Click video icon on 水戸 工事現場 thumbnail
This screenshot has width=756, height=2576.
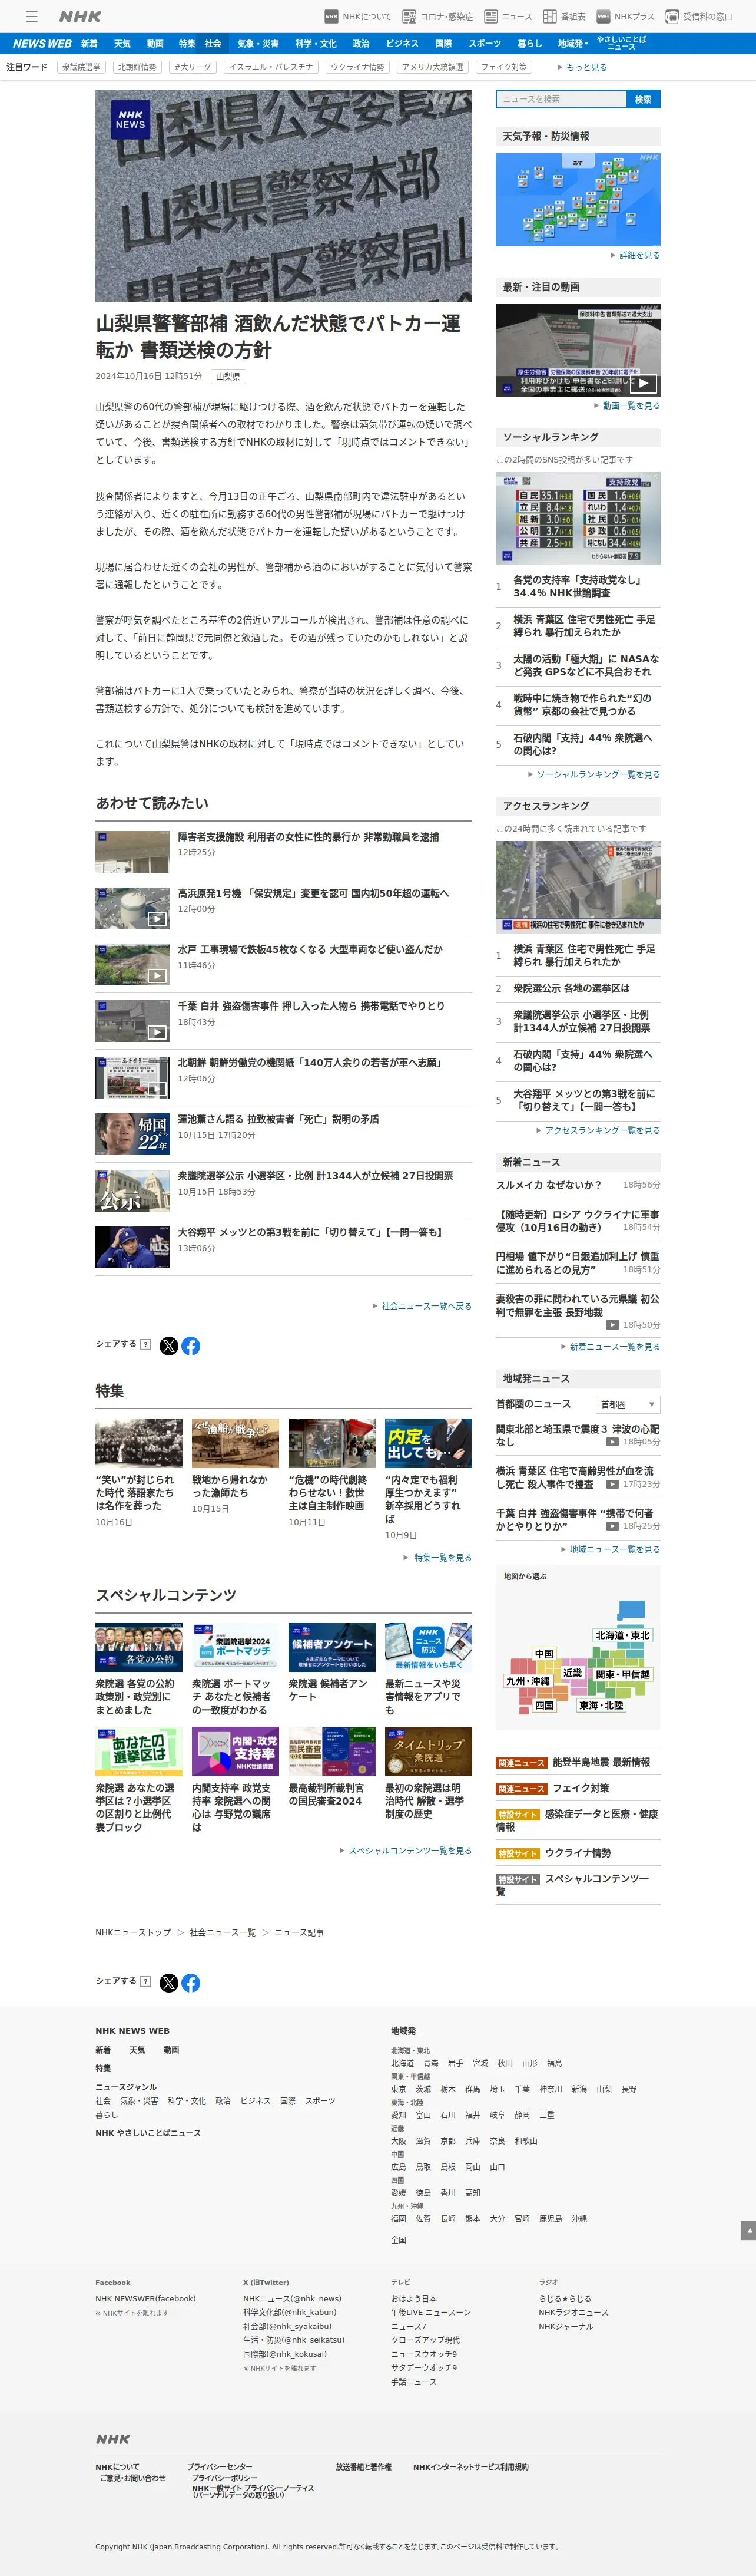pos(158,976)
